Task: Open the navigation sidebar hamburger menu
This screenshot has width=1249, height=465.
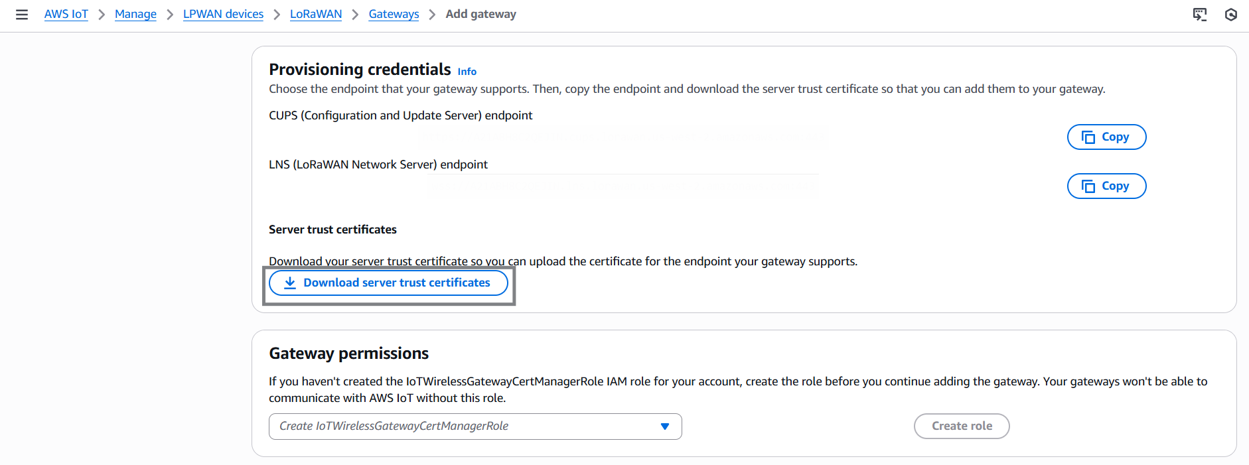Action: pos(22,14)
